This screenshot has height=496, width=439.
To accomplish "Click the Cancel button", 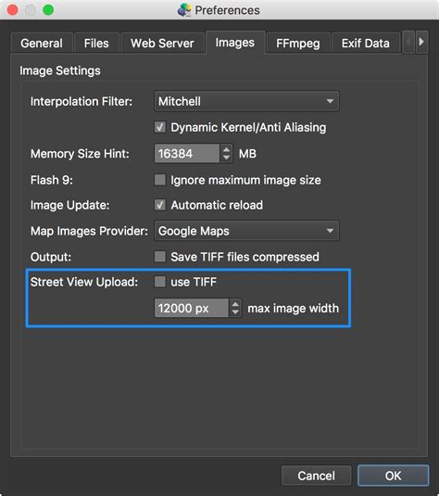I will 317,476.
